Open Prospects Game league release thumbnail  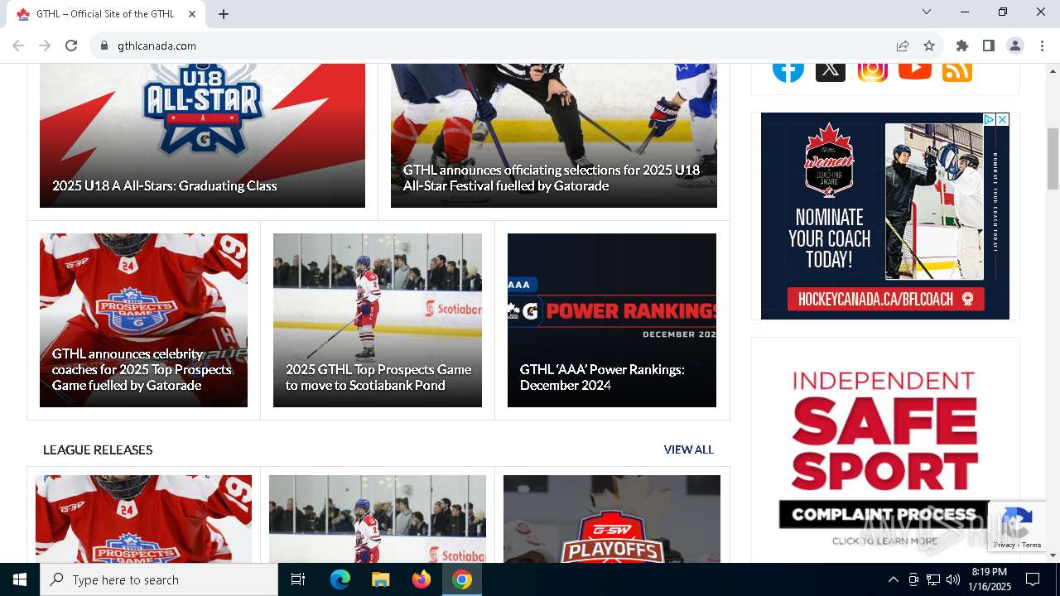coord(143,519)
